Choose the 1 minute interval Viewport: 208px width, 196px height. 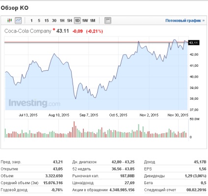point(31,21)
